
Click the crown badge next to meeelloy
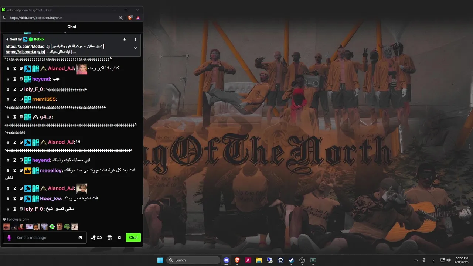click(28, 171)
